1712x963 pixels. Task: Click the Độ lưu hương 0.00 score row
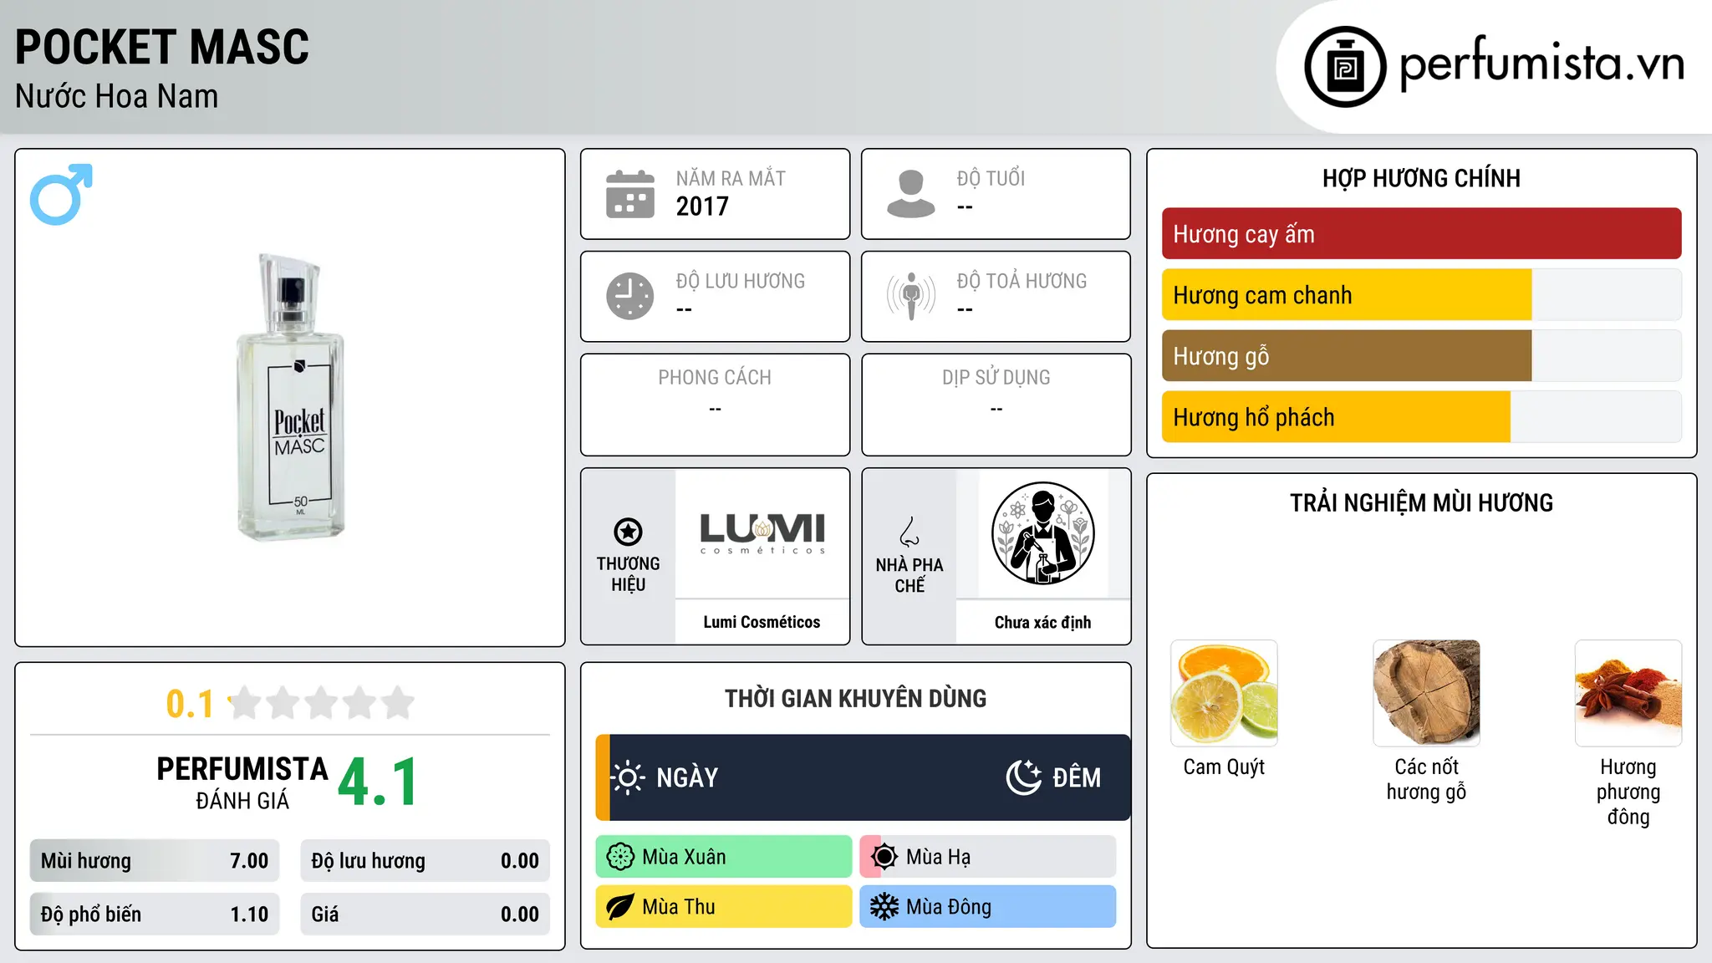[x=425, y=861]
